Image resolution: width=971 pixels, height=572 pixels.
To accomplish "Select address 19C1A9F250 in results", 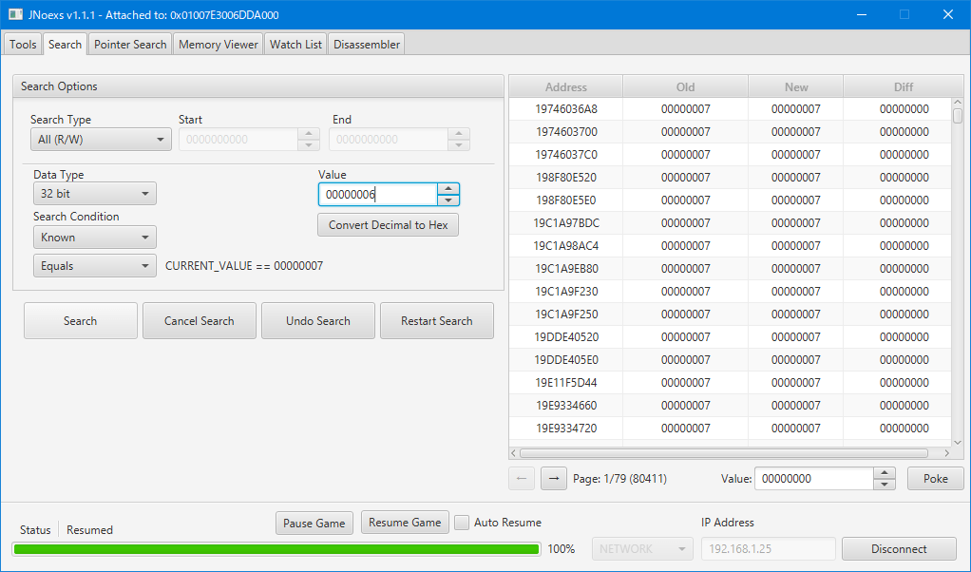I will click(566, 315).
